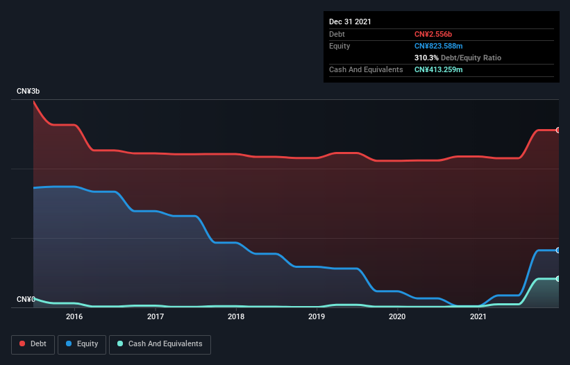Screen dimensions: 570x365
Task: Click the Debt data point at Dec 2021
Action: point(558,130)
